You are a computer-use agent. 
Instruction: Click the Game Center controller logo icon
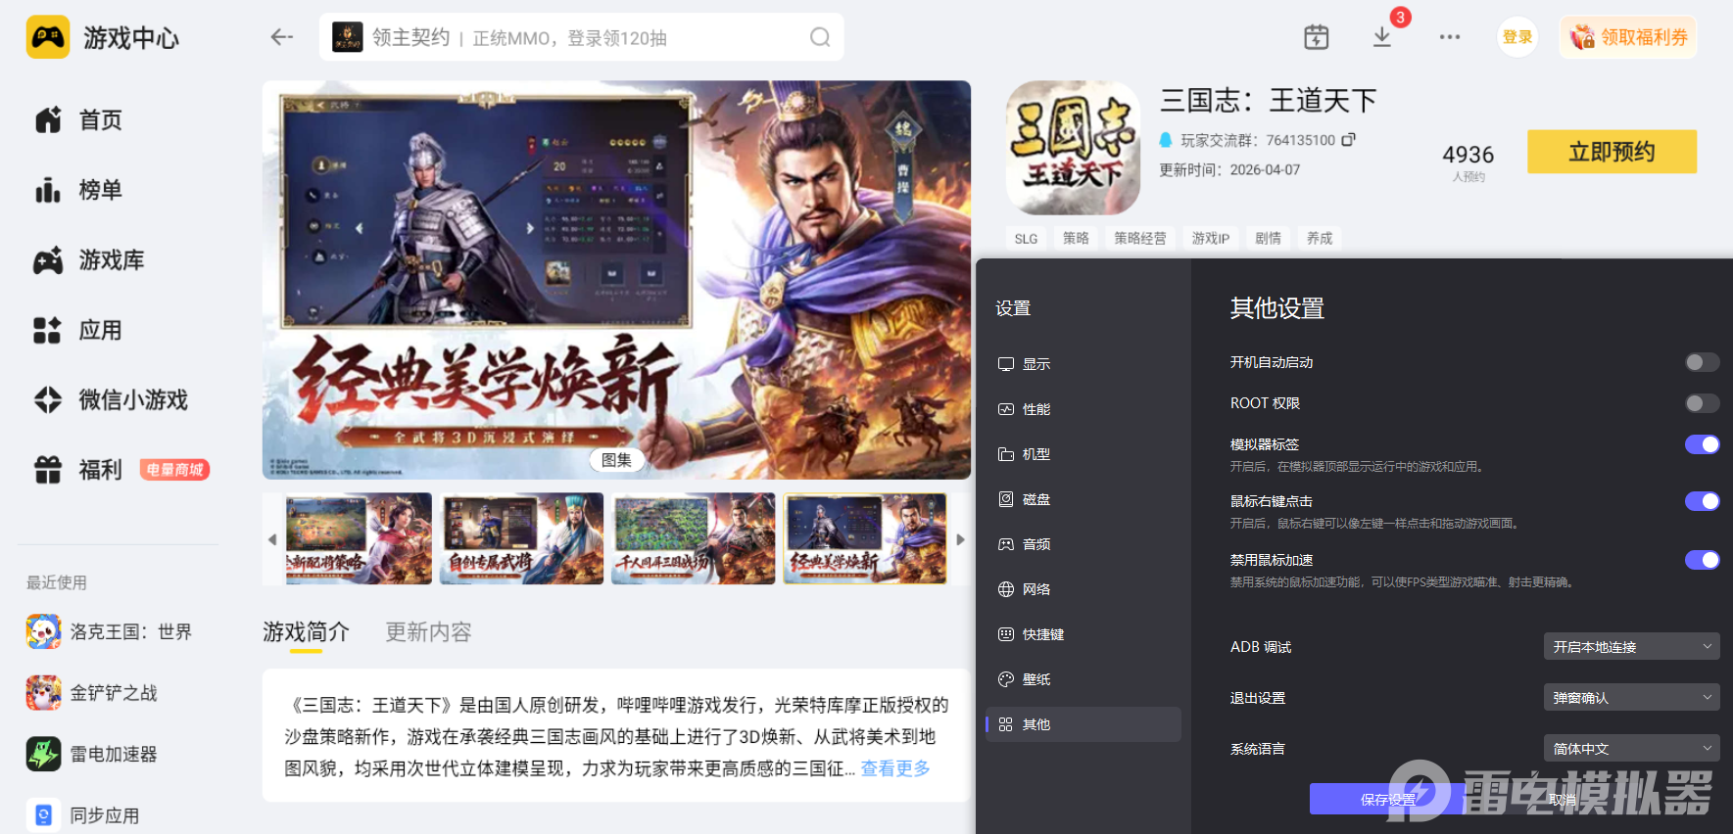pos(48,37)
